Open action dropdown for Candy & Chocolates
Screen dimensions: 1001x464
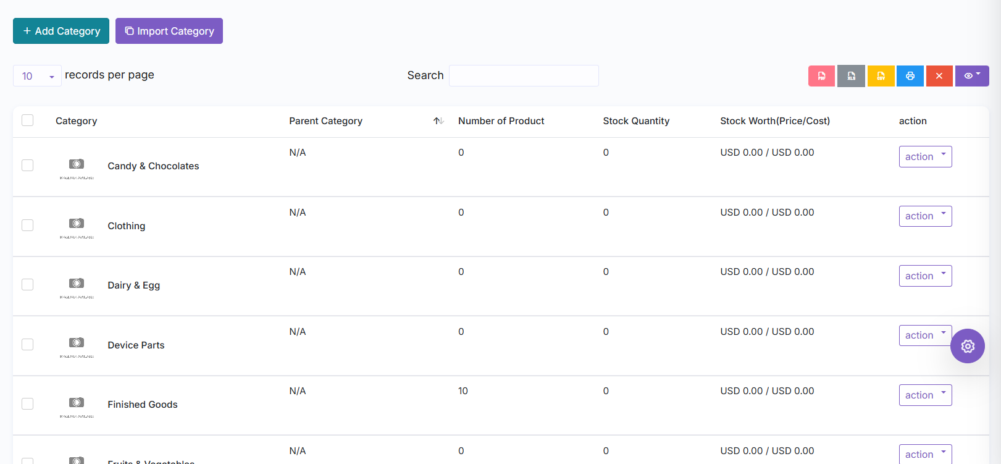925,157
